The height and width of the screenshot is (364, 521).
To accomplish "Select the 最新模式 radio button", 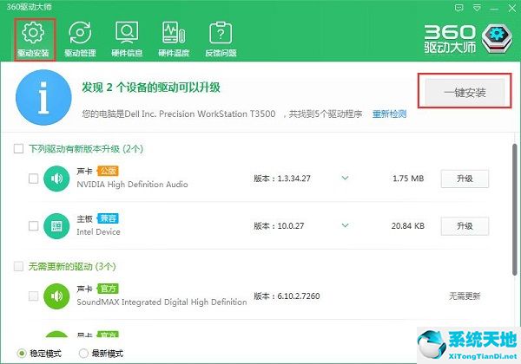I will (x=83, y=354).
